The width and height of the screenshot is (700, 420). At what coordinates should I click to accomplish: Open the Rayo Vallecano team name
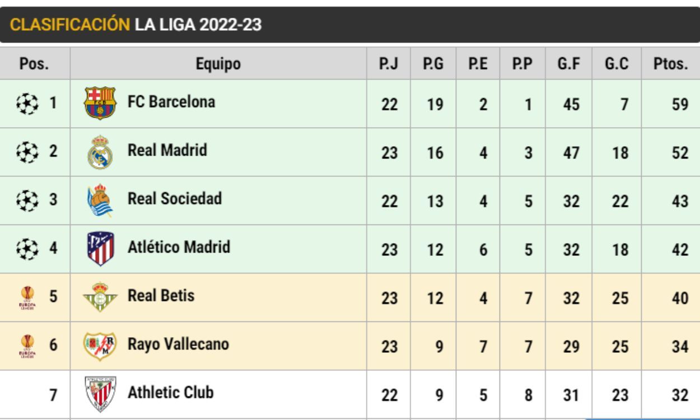(x=178, y=344)
